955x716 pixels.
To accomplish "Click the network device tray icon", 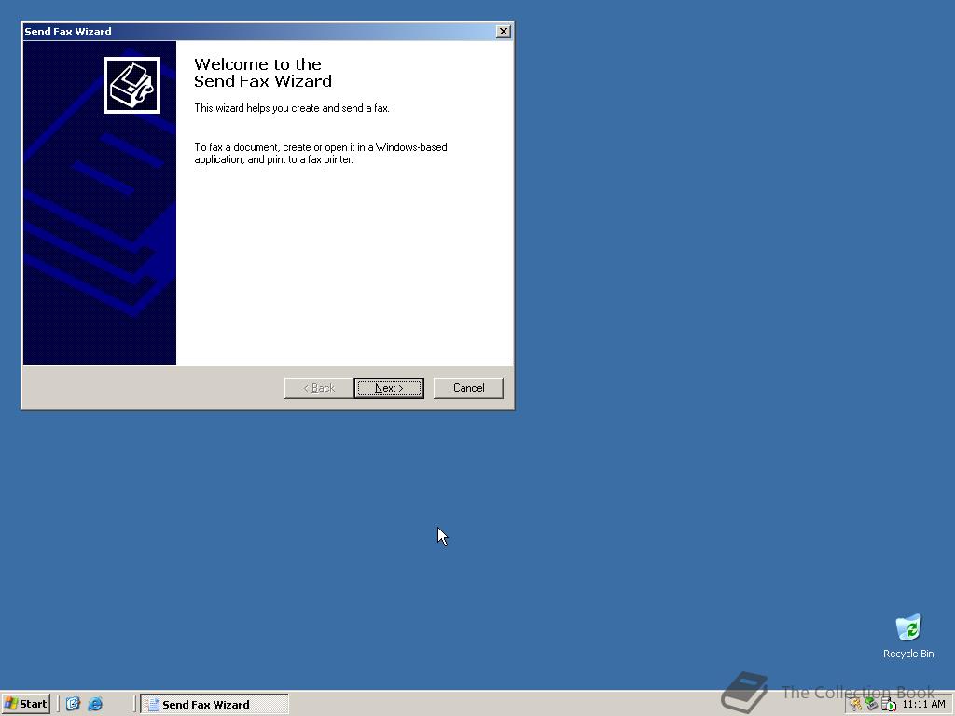I will pyautogui.click(x=872, y=705).
